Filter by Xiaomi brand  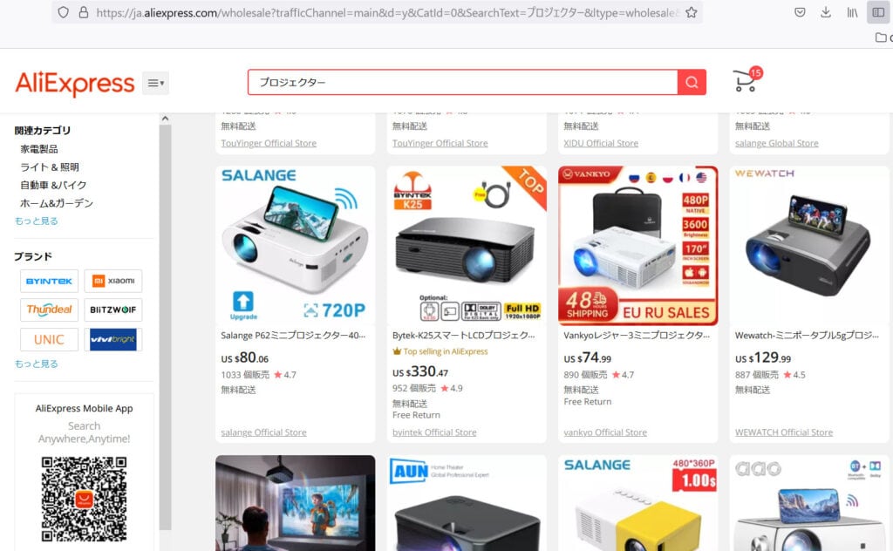[x=113, y=282]
